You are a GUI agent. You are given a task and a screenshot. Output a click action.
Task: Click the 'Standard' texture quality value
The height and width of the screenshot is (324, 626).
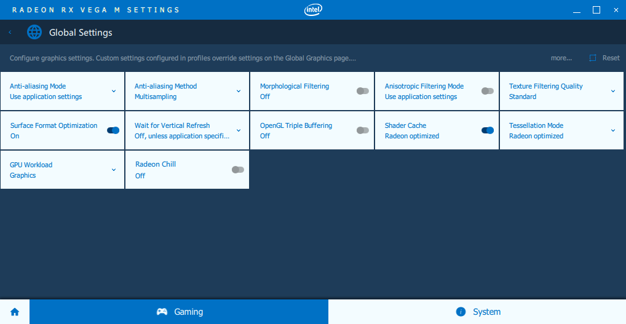pyautogui.click(x=522, y=97)
